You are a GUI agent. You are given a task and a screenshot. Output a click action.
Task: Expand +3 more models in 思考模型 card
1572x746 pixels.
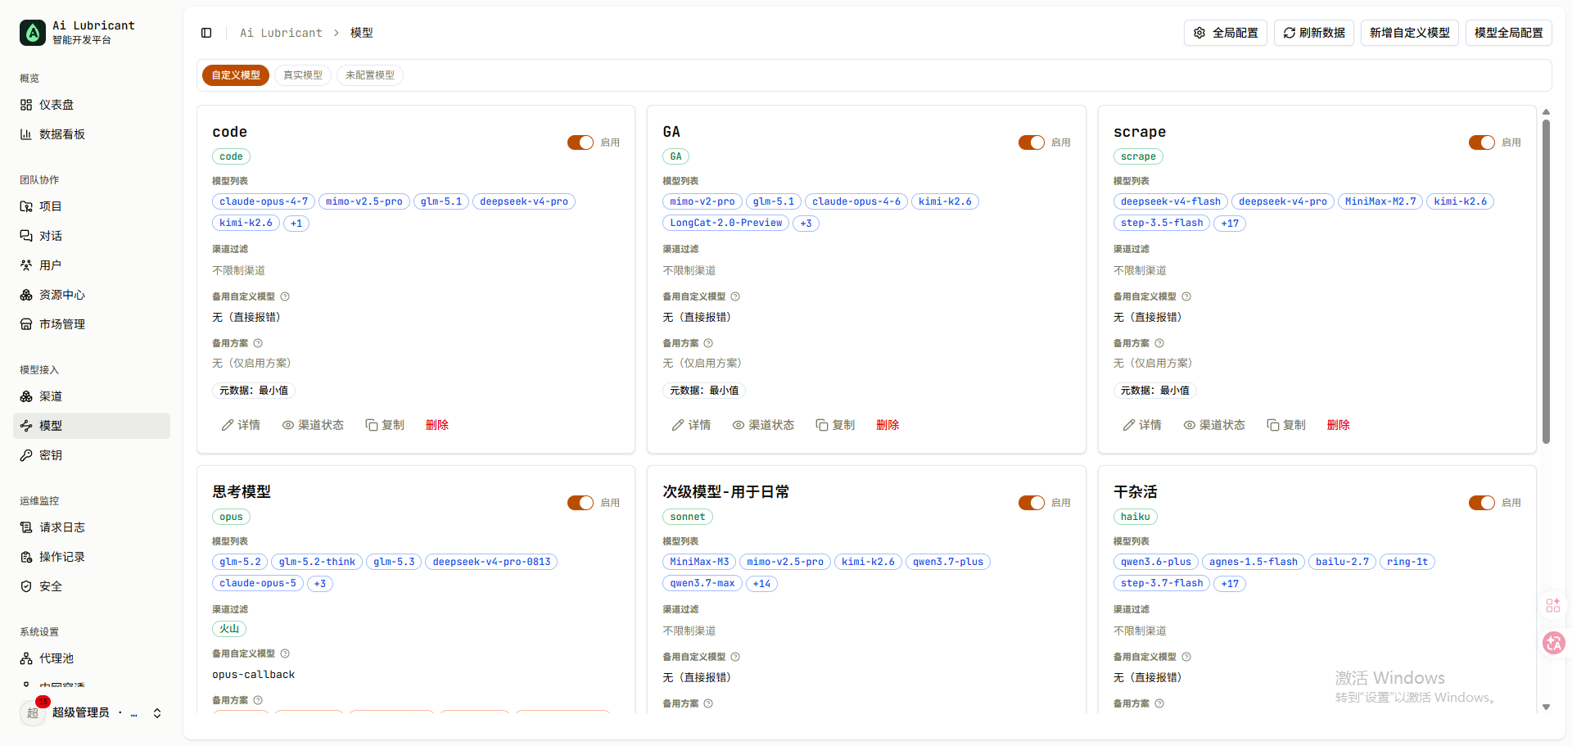320,583
